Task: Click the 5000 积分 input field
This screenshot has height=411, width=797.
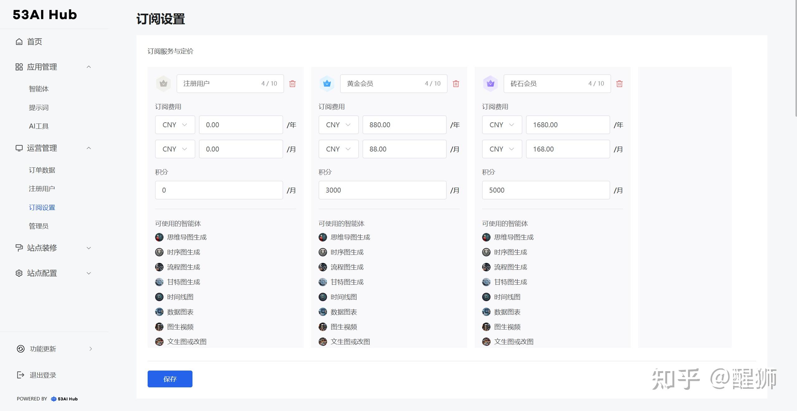Action: click(546, 190)
